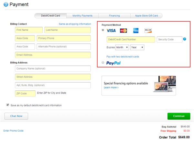Click the security code help icon
194x142 pixels.
(x=185, y=39)
